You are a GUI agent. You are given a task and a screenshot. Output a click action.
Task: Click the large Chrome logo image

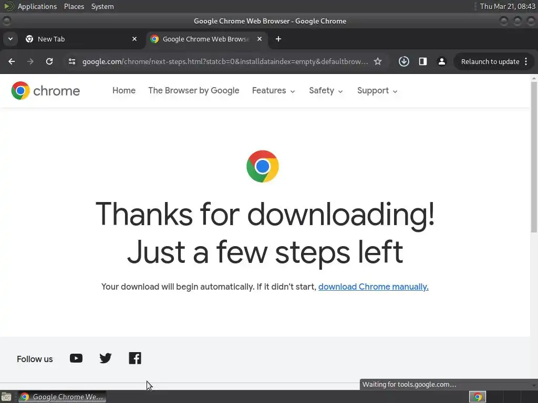coord(263,166)
